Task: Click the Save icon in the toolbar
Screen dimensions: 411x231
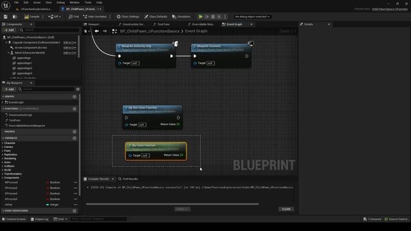Action: 6,17
